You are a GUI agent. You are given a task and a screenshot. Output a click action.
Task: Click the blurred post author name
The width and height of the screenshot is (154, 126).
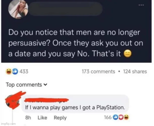pyautogui.click(x=66, y=9)
